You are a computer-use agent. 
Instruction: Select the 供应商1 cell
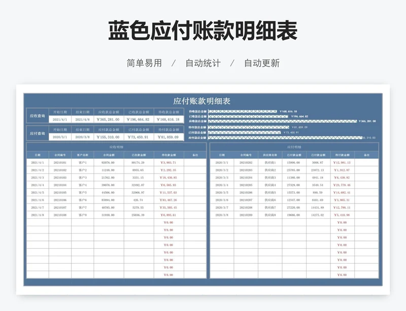pos(270,163)
